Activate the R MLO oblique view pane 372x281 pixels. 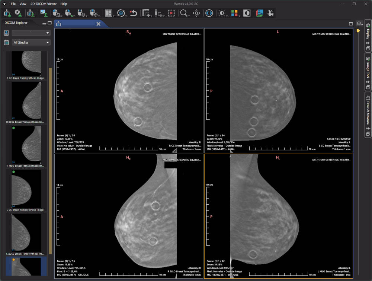pos(129,216)
